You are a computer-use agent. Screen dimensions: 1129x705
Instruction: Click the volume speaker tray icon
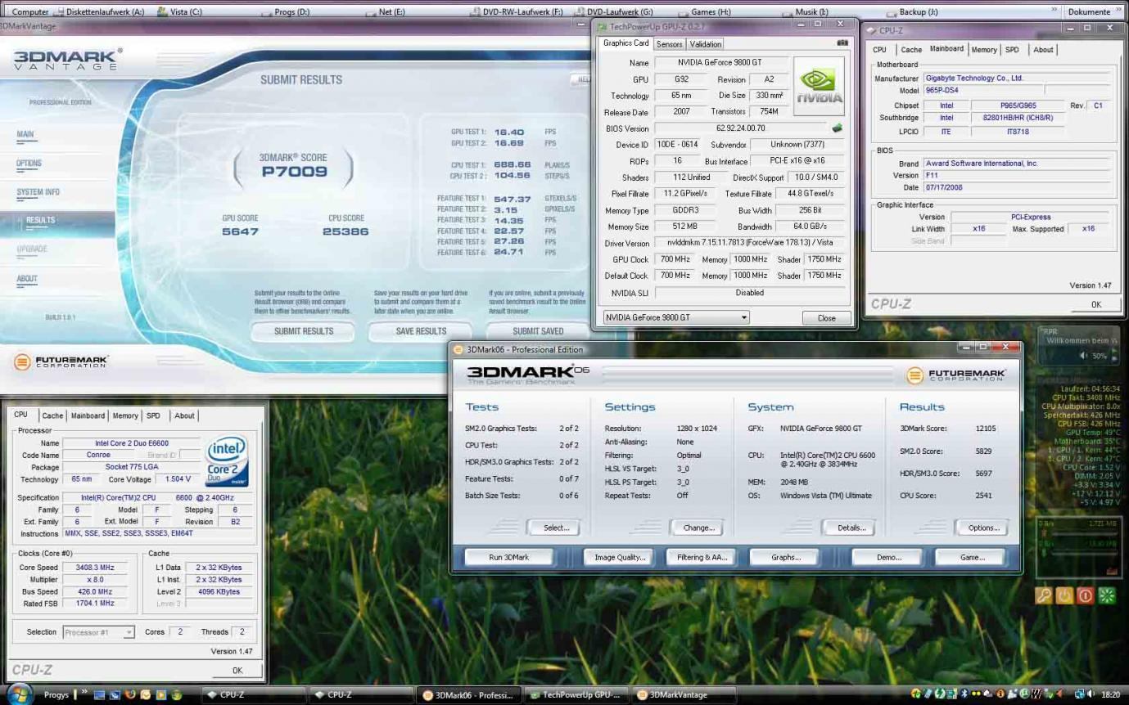1091,694
